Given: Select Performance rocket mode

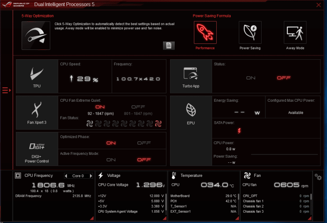Looking at the screenshot, I should coord(205,33).
